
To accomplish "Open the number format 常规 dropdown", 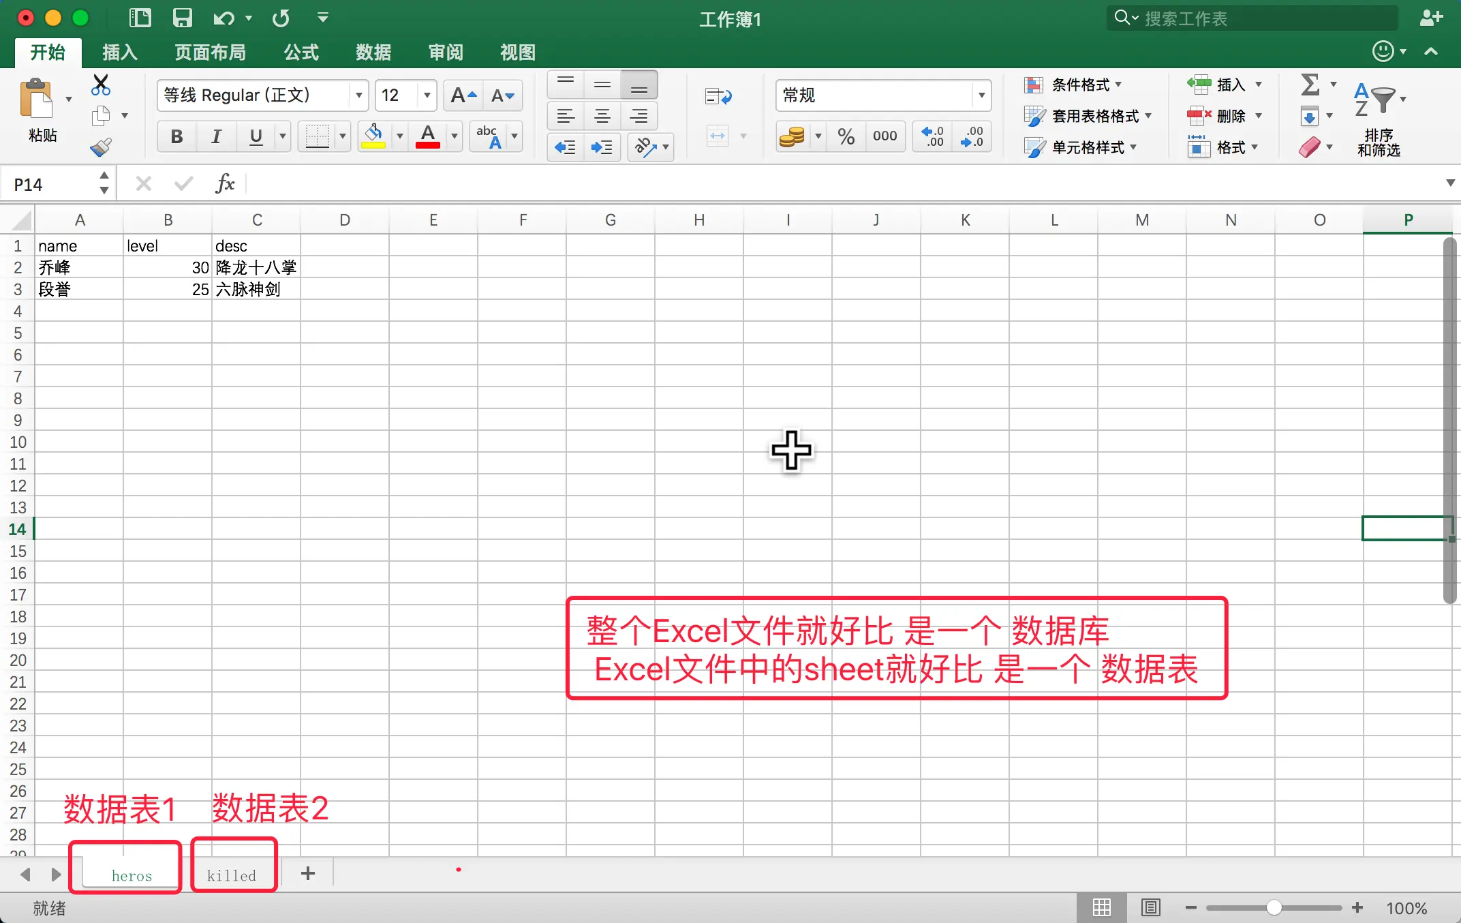I will (981, 95).
